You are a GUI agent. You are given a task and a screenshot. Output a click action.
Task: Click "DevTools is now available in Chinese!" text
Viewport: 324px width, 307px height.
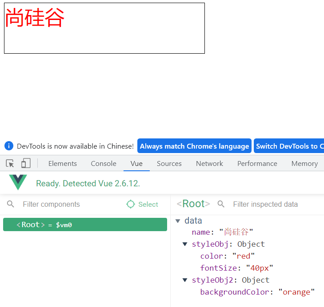coord(76,146)
